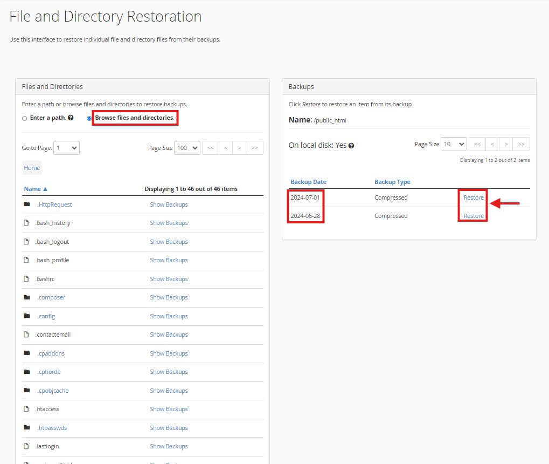Select the Enter a path radio button

(24, 118)
